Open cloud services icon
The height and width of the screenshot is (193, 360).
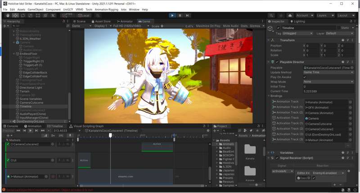[x=290, y=15]
